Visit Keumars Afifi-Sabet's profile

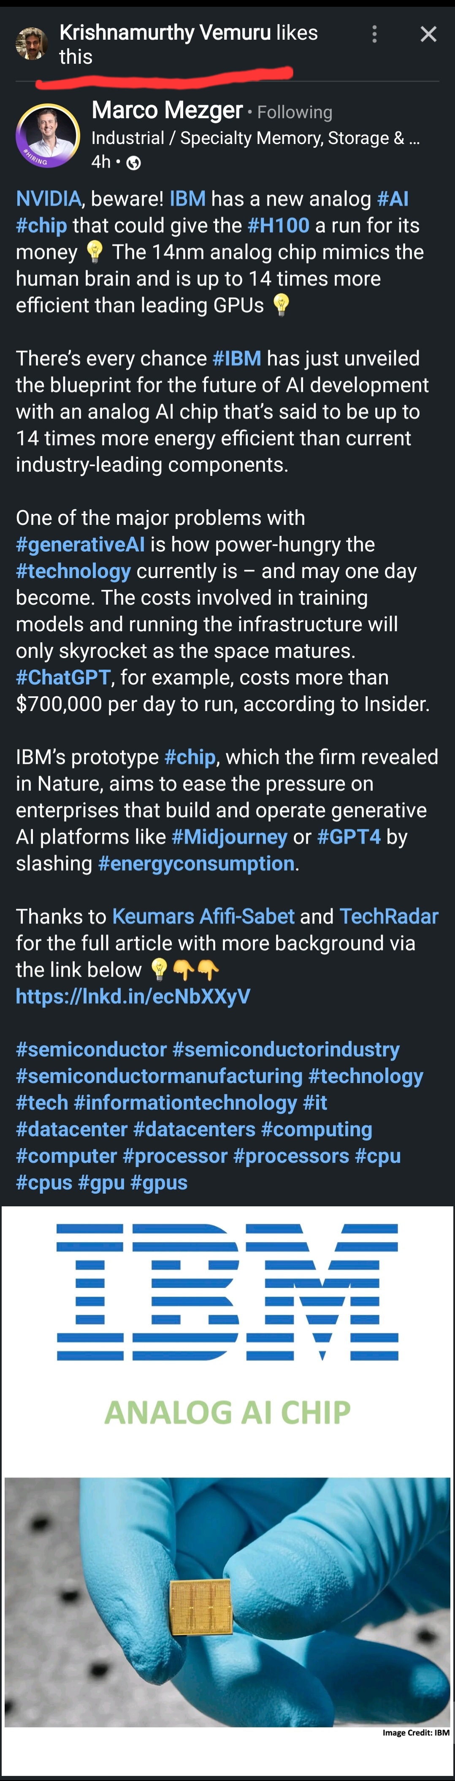tap(203, 917)
